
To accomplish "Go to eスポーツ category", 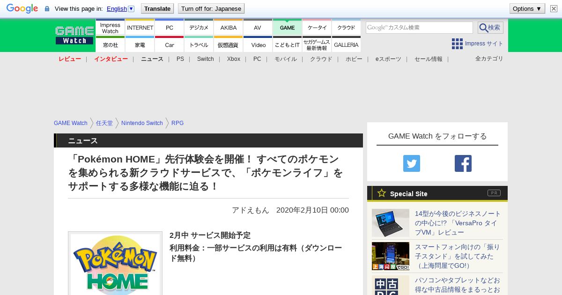I will coord(388,59).
